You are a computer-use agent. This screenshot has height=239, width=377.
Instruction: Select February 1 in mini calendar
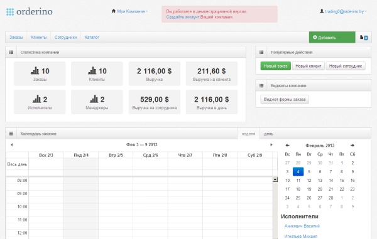342,163
